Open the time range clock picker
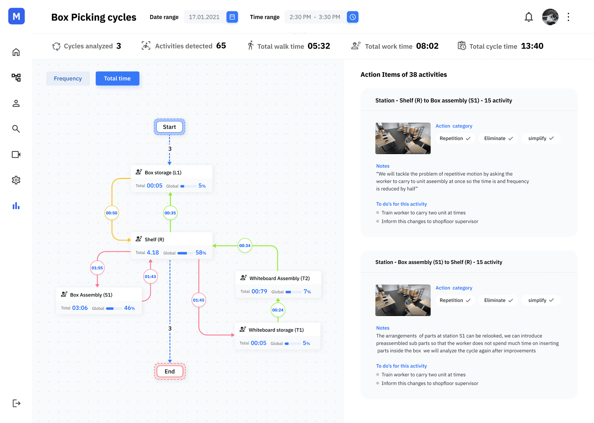The height and width of the screenshot is (423, 594). click(x=352, y=17)
